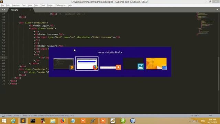
Task: Open the taskbar clock showing 1:06 AM
Action: click(212, 121)
